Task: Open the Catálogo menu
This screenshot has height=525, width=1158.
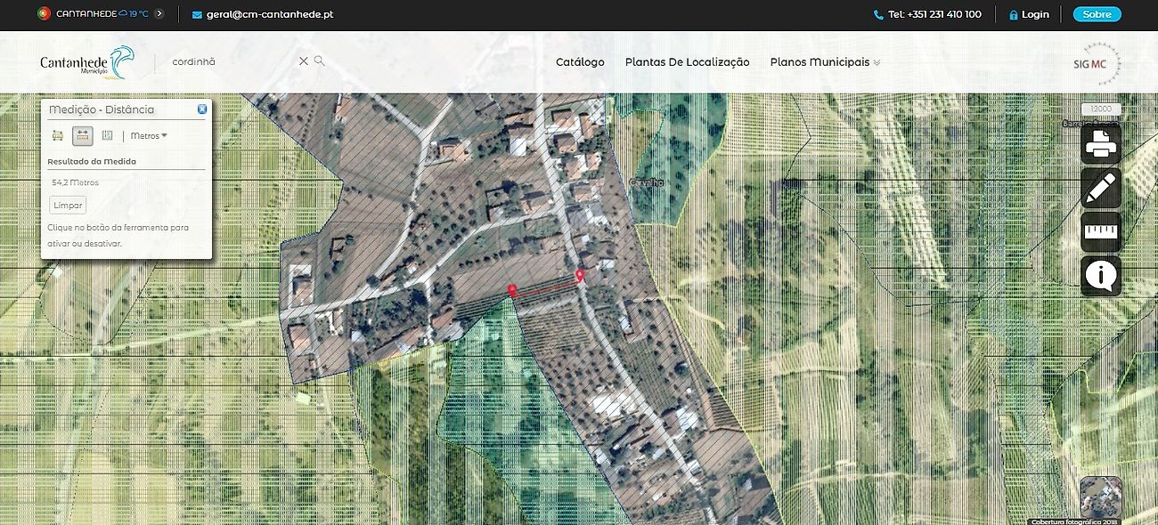Action: (x=580, y=62)
